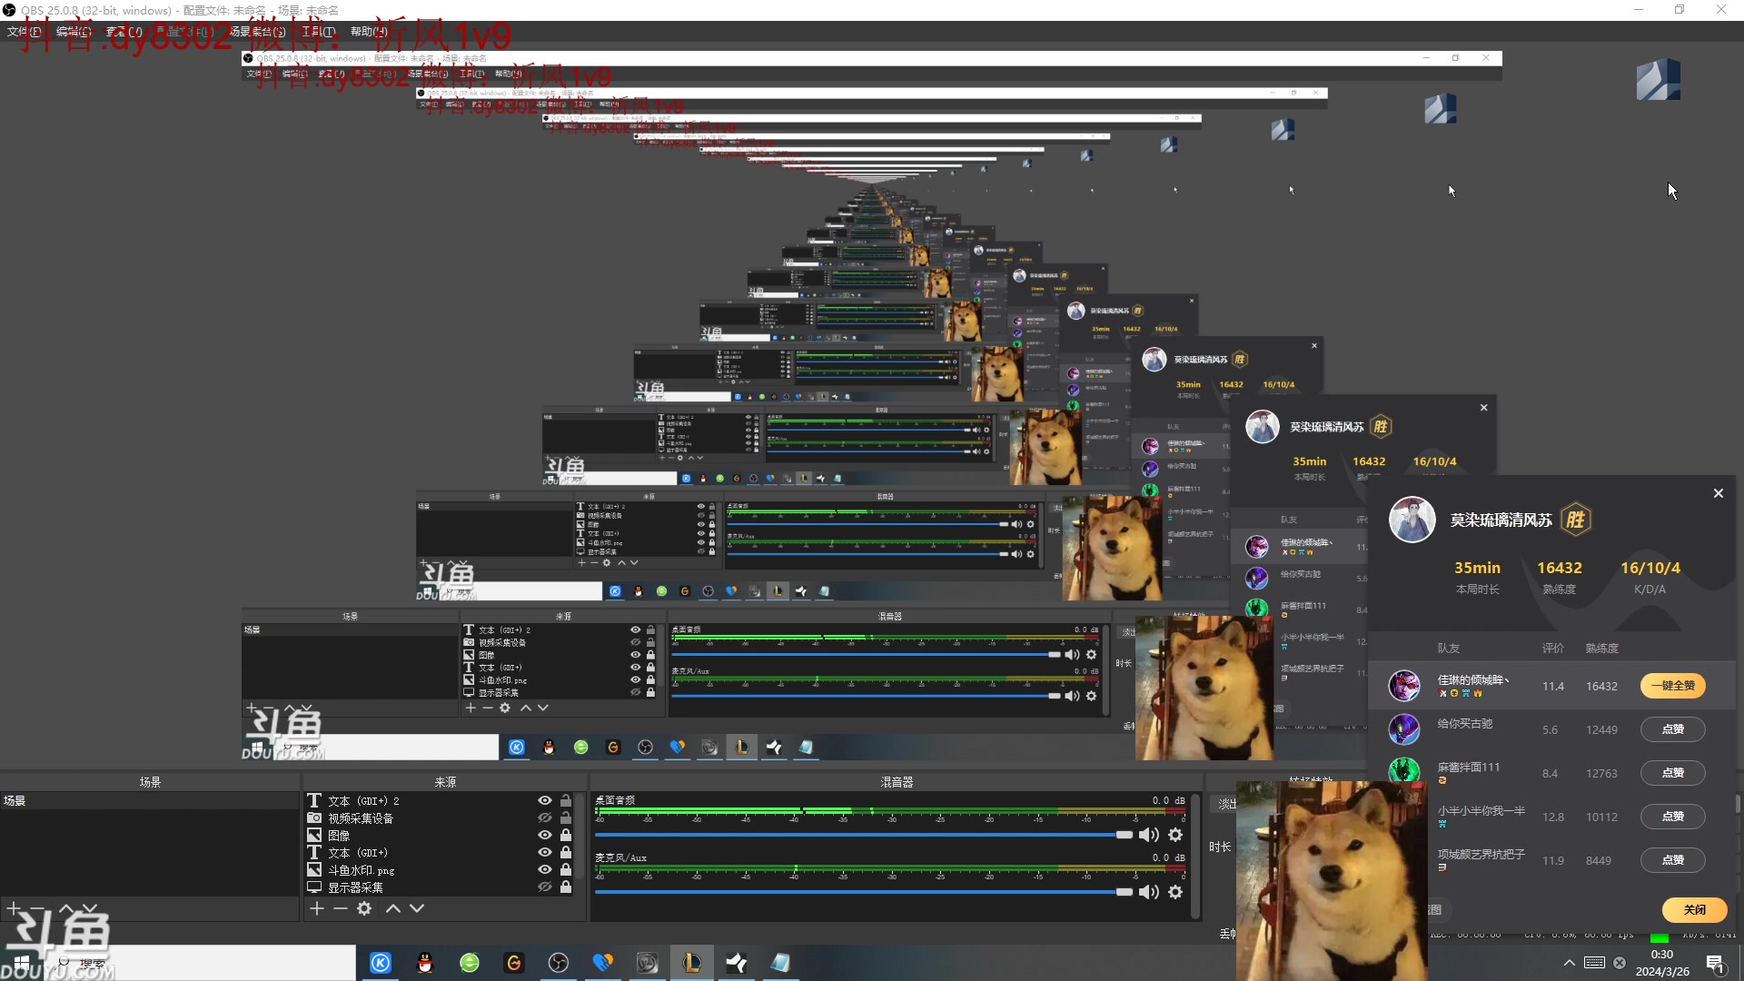Select the 场景 scene in scene list
1744x981 pixels.
(149, 800)
